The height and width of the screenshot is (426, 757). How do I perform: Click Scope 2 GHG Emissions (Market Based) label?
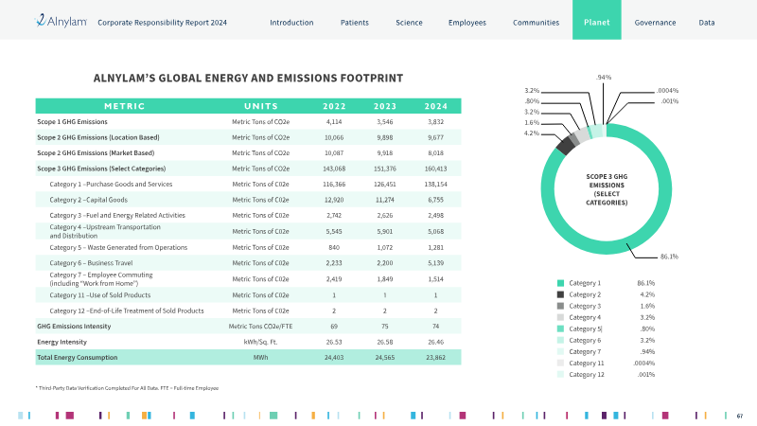pyautogui.click(x=97, y=153)
